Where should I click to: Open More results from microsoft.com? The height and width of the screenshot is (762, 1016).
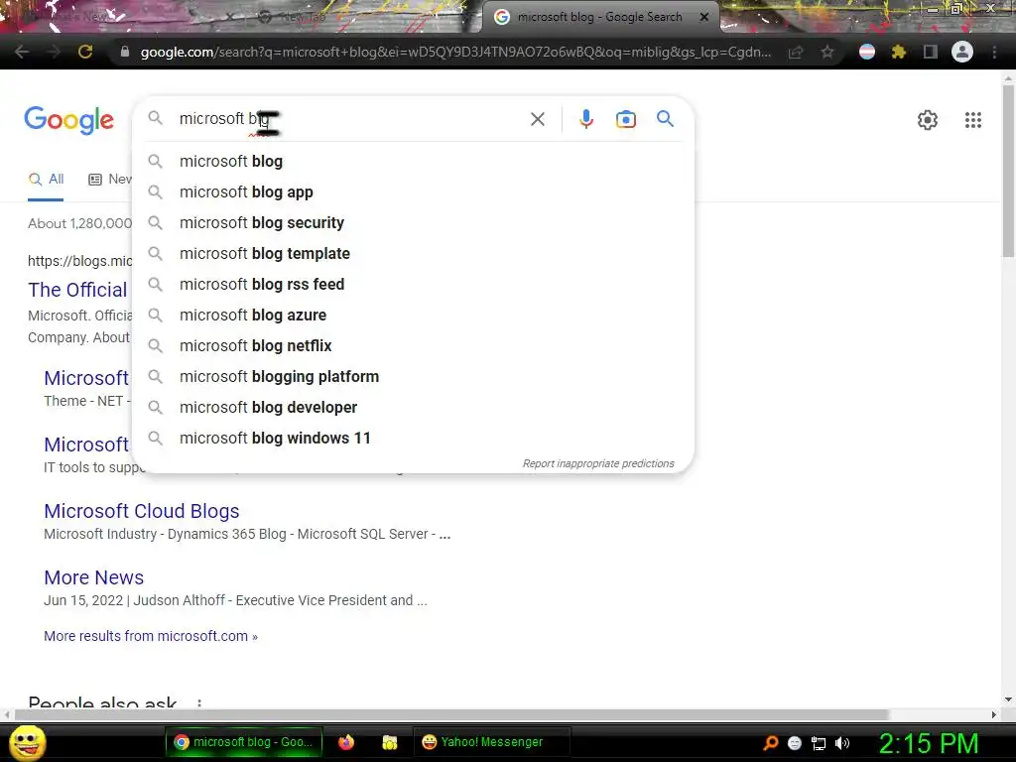pyautogui.click(x=151, y=636)
